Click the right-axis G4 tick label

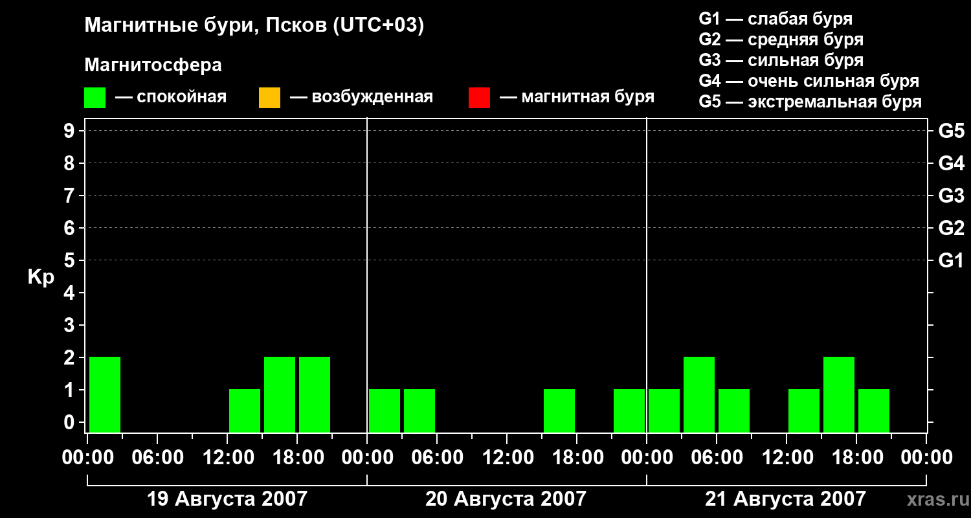tap(952, 163)
